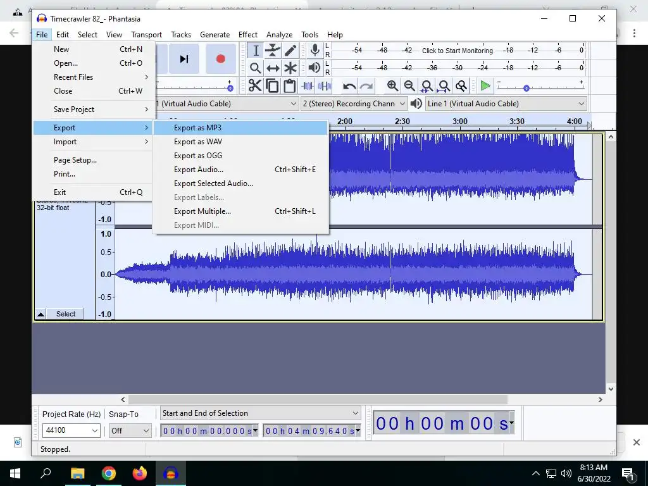The image size is (648, 486).
Task: Click the playback meter speaker icon
Action: 315,67
